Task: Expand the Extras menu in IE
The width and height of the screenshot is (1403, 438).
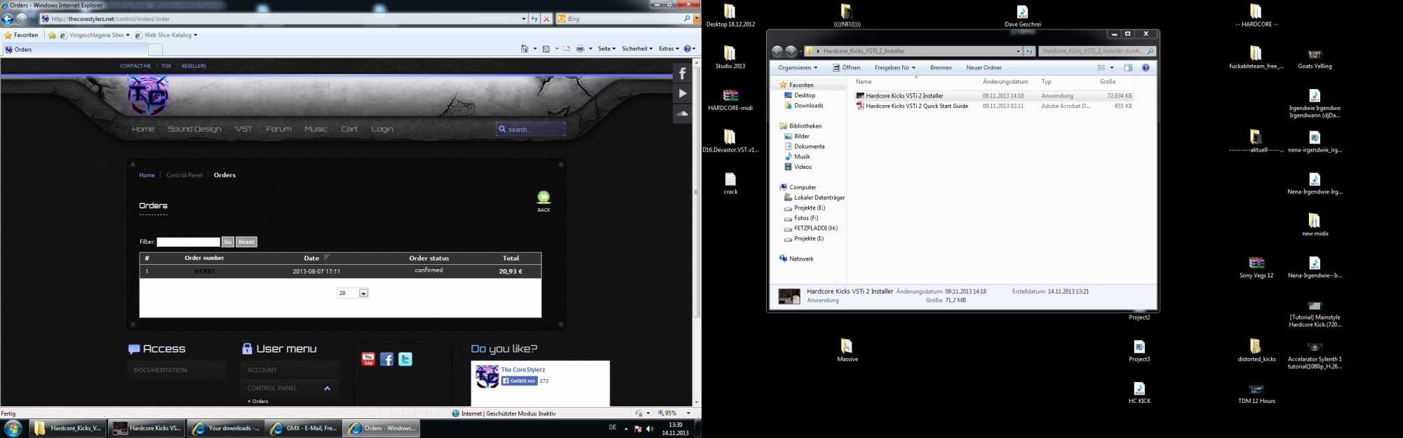Action: click(669, 49)
